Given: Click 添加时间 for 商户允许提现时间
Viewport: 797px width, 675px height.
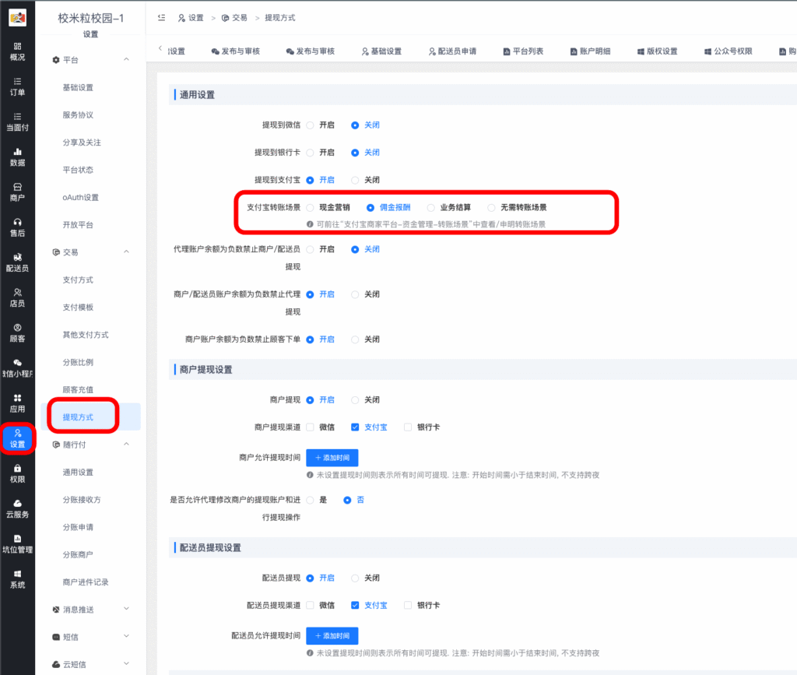Looking at the screenshot, I should (x=332, y=458).
